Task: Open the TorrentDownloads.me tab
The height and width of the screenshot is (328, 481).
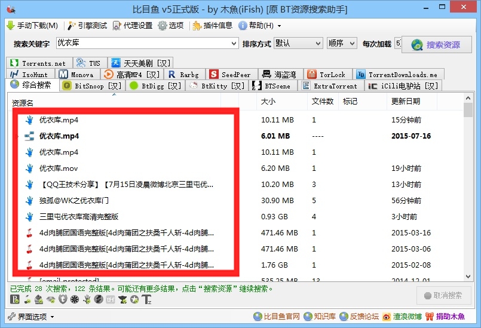Action: (398, 75)
